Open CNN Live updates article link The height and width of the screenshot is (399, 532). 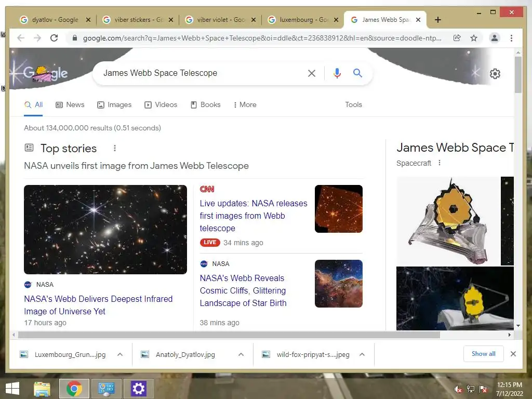pyautogui.click(x=254, y=216)
